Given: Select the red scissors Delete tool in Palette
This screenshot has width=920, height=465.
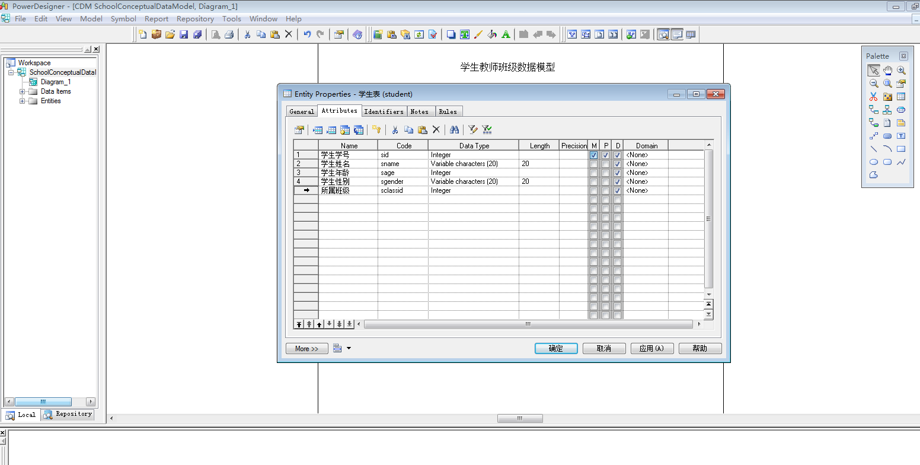Looking at the screenshot, I should pos(874,97).
